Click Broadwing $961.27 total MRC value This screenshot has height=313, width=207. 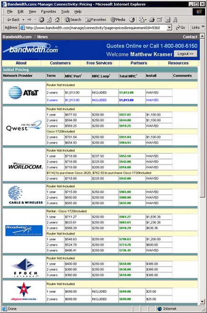[x=125, y=217]
